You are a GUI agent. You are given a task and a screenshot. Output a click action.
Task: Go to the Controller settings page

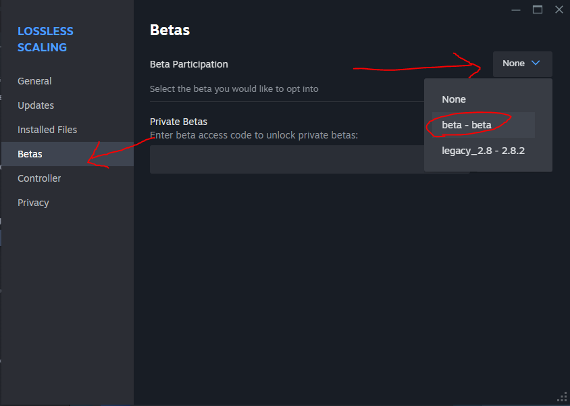click(39, 178)
